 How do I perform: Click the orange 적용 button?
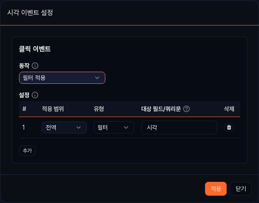pos(216,189)
